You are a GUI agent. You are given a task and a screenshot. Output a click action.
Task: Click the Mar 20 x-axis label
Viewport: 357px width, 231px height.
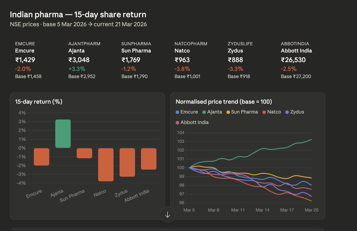(311, 210)
